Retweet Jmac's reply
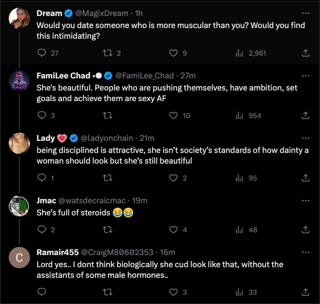320x304 pixels. (107, 230)
